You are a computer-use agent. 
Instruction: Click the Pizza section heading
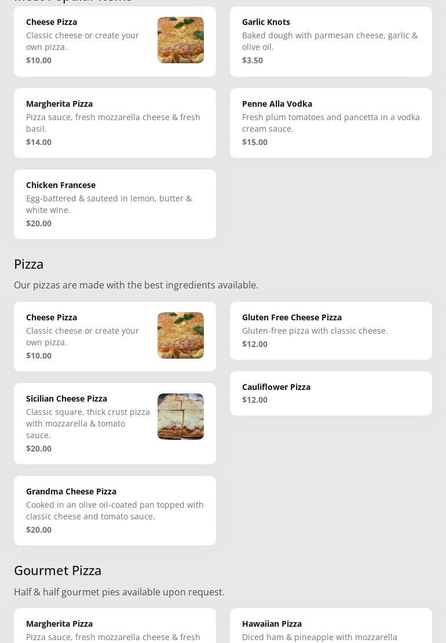coord(29,264)
